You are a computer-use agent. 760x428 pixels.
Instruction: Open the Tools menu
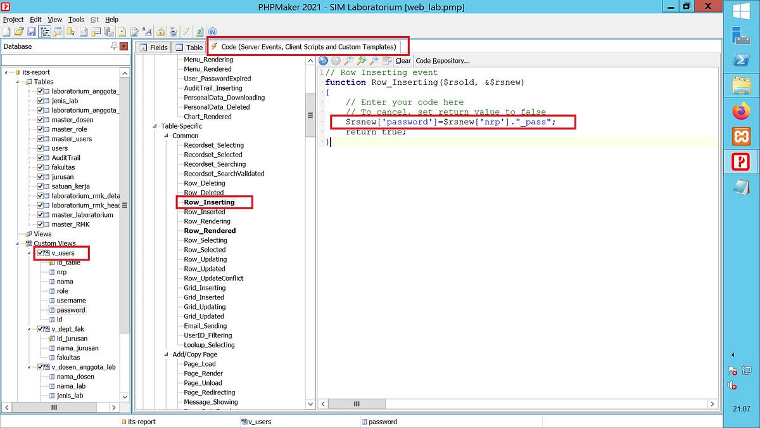[76, 20]
